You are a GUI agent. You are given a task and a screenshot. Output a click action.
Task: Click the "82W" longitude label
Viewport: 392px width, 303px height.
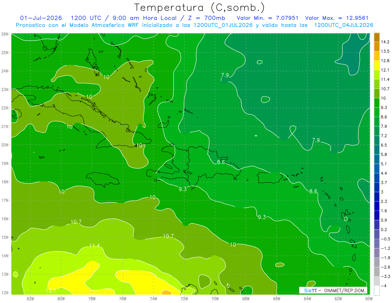(x=30, y=298)
